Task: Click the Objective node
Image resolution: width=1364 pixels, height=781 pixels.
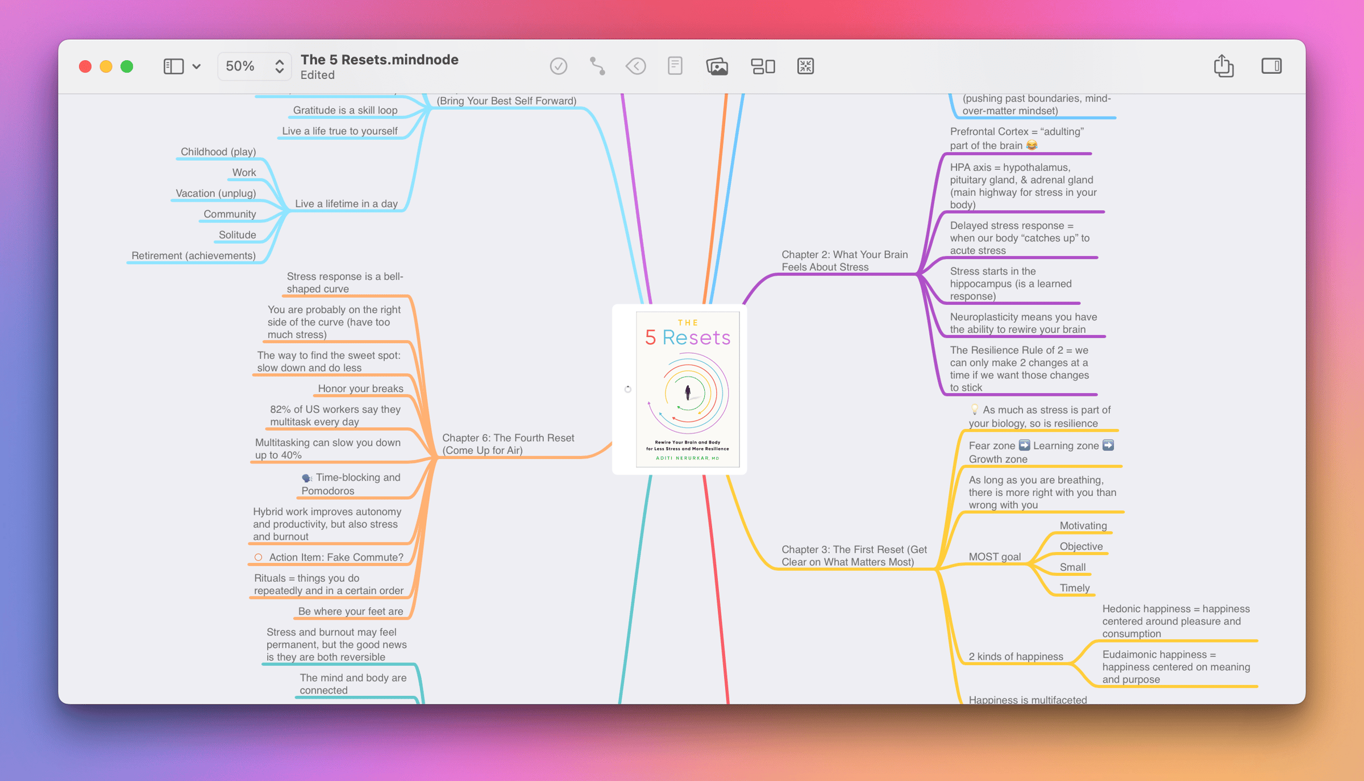Action: 1081,546
